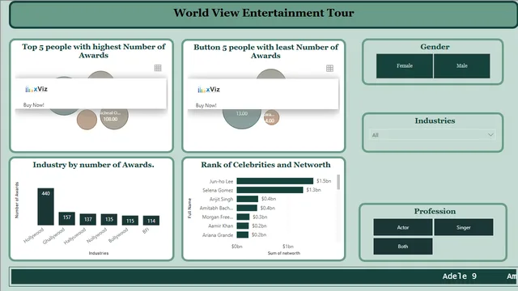
Task: Click 'Sum of networth' axis title
Action: [284, 253]
